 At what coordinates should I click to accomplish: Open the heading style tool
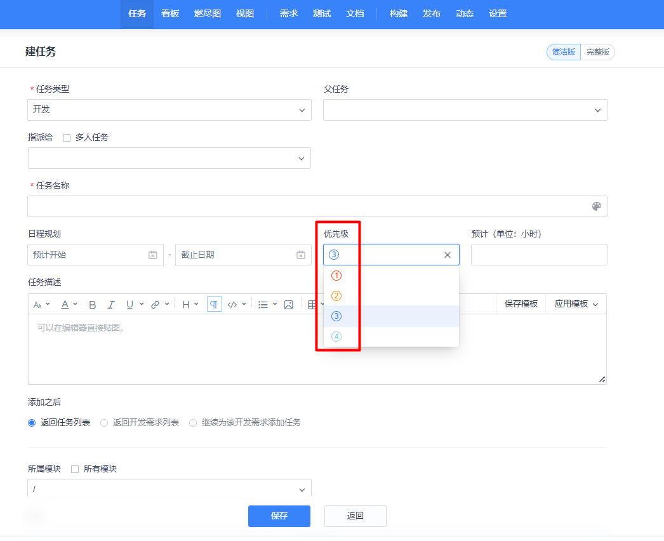[x=186, y=305]
